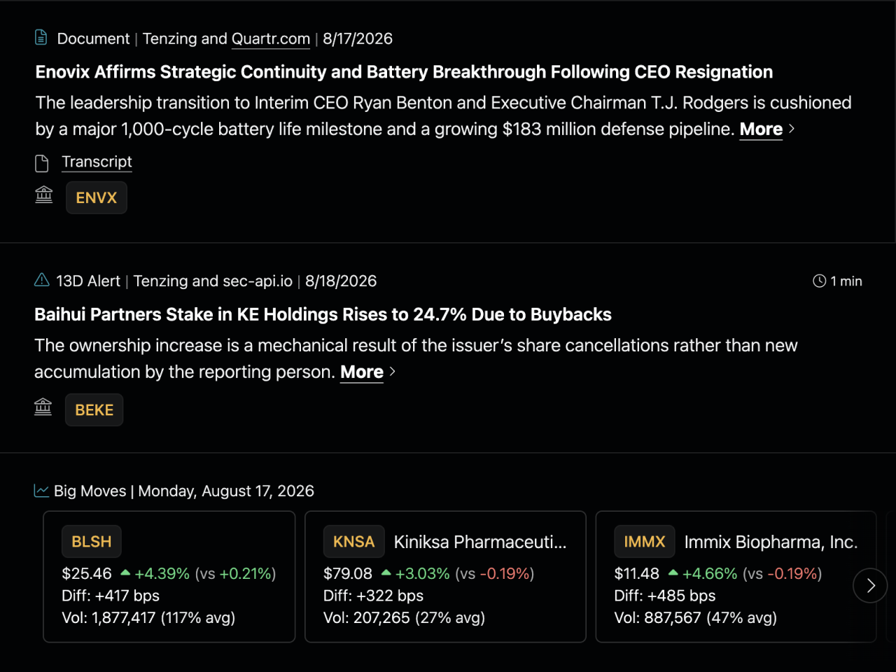Click the IMMX price $11.48
896x672 pixels.
[x=637, y=574]
